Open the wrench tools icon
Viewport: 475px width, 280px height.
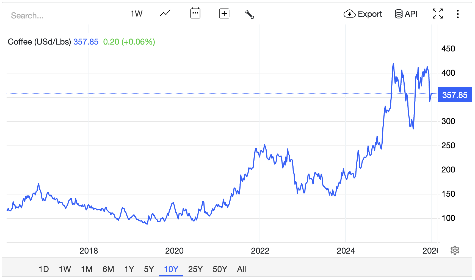tap(249, 14)
